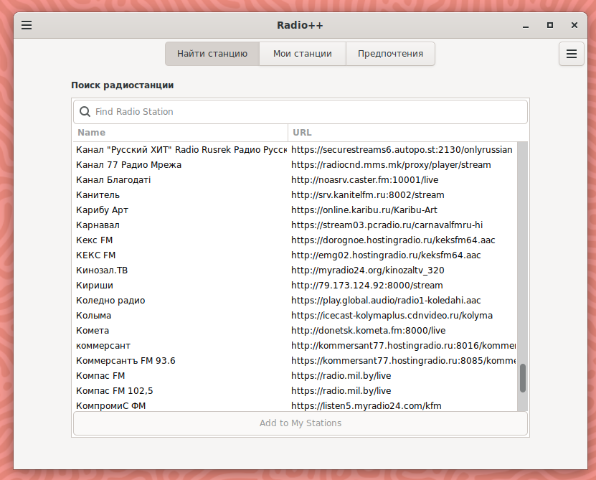Open the Предпочтения tab
The width and height of the screenshot is (596, 480).
[390, 54]
